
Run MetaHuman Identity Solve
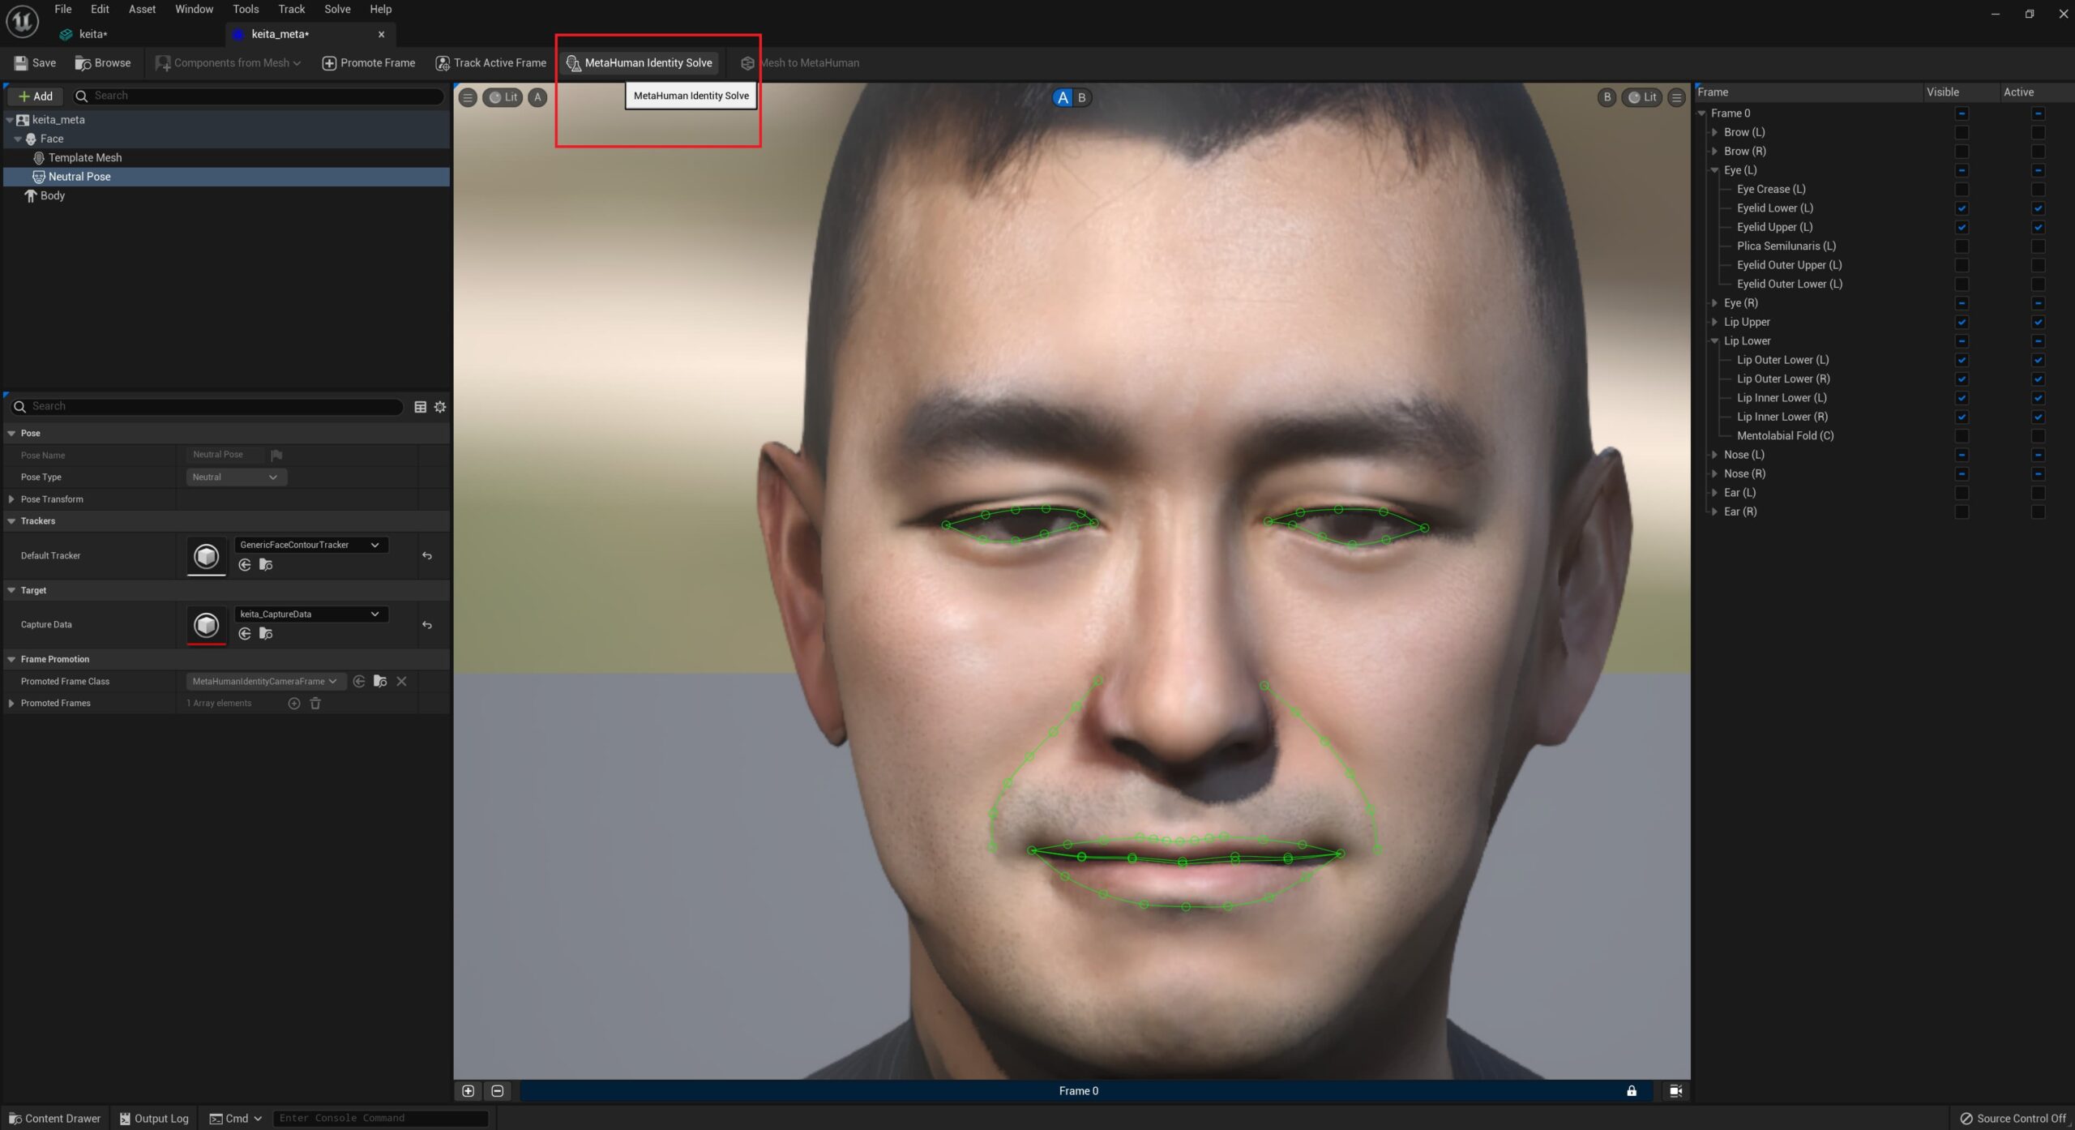click(640, 62)
